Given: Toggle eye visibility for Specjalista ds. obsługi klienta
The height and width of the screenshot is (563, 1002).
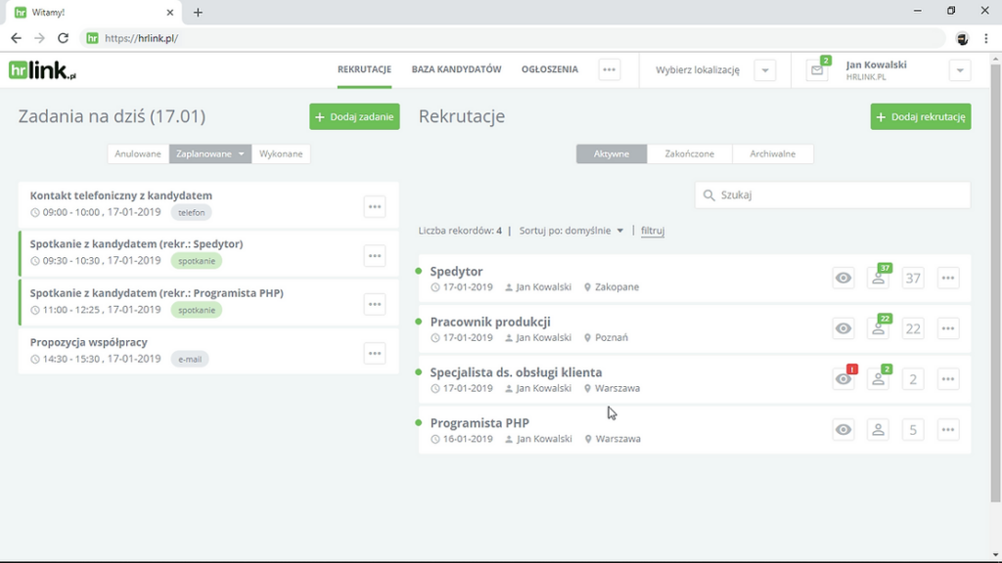Looking at the screenshot, I should click(843, 379).
